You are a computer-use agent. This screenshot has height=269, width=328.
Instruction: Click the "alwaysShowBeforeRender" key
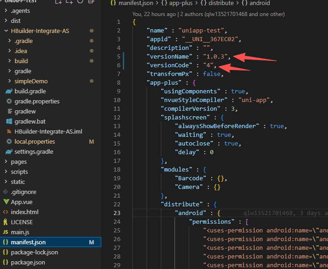(217, 126)
